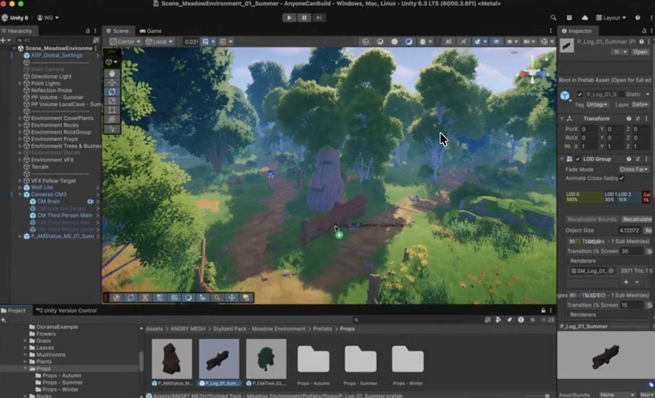Expand Wolf Lite object

(20, 188)
